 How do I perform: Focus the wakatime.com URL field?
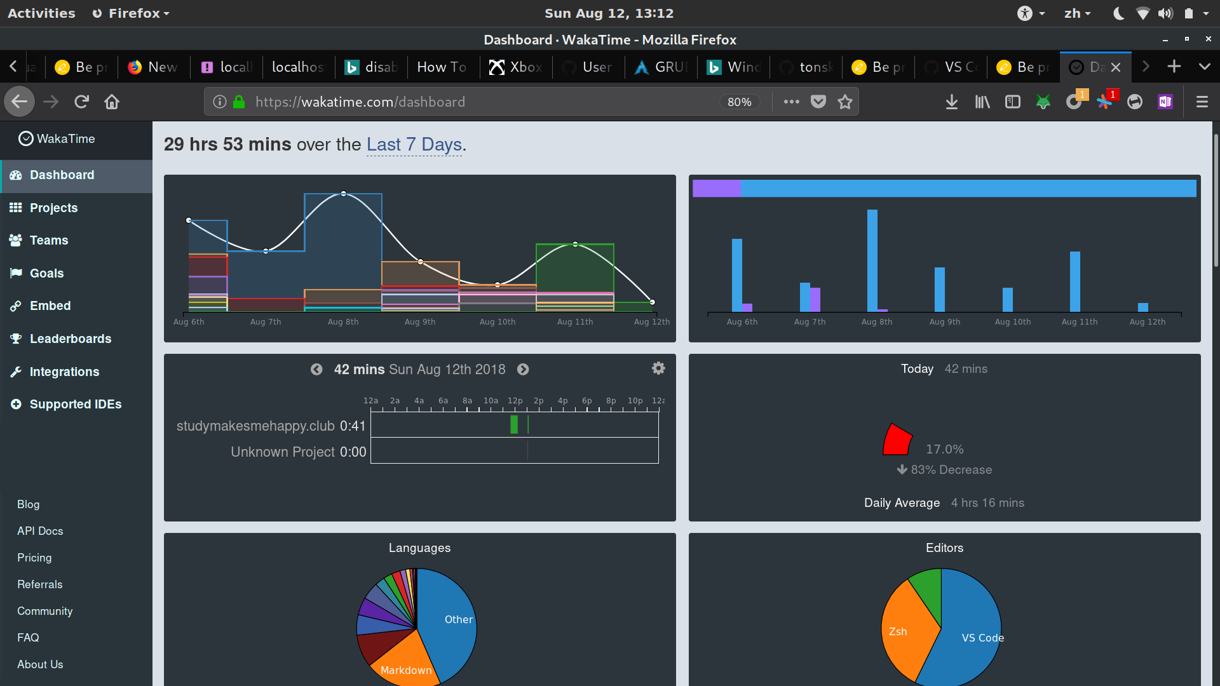tap(483, 102)
